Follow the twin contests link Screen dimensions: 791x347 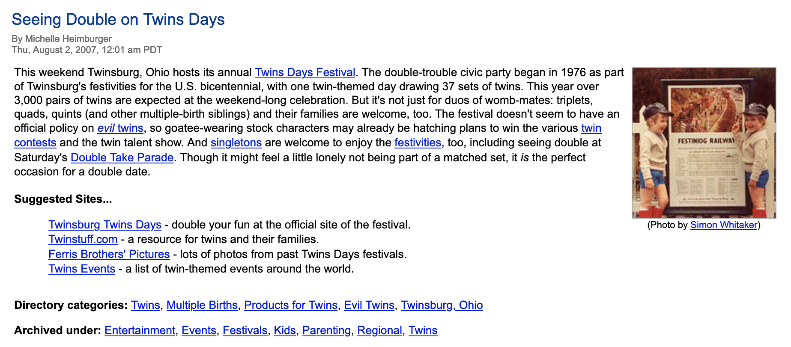tap(35, 142)
